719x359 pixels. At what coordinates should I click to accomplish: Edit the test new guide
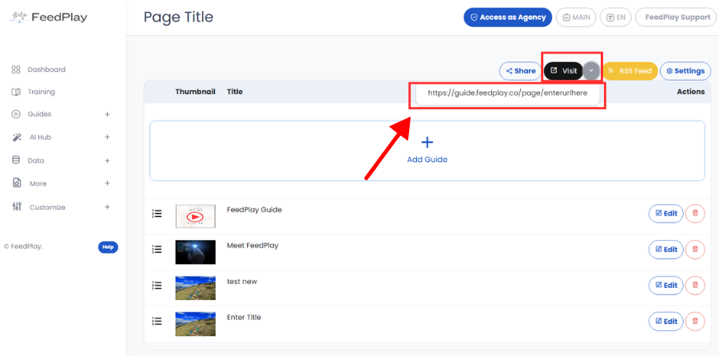click(665, 286)
